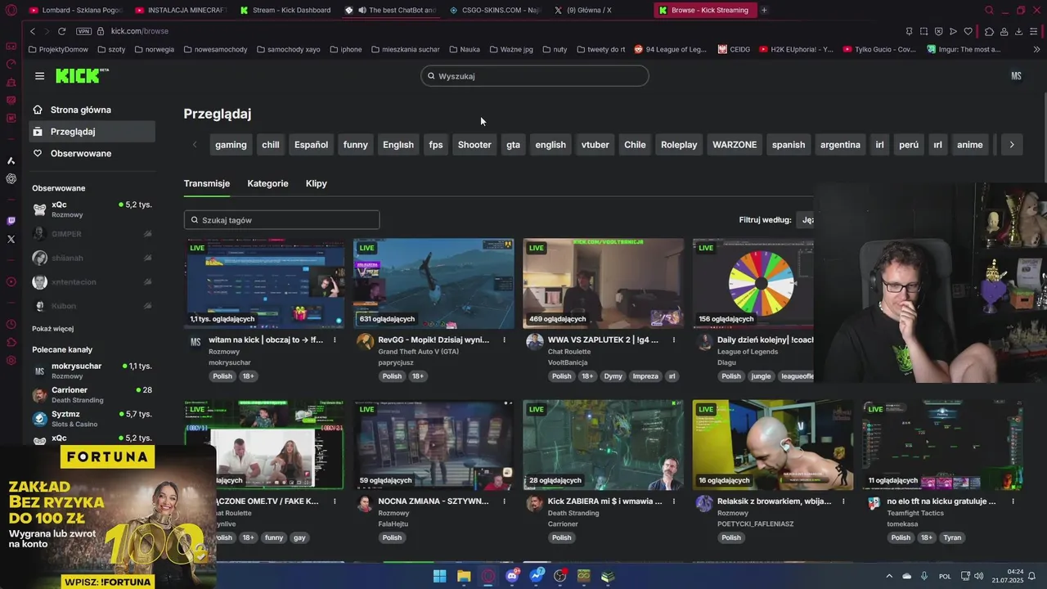The image size is (1047, 589).
Task: Open the Daily dzień kolejny wheel thumbnail
Action: point(753,283)
